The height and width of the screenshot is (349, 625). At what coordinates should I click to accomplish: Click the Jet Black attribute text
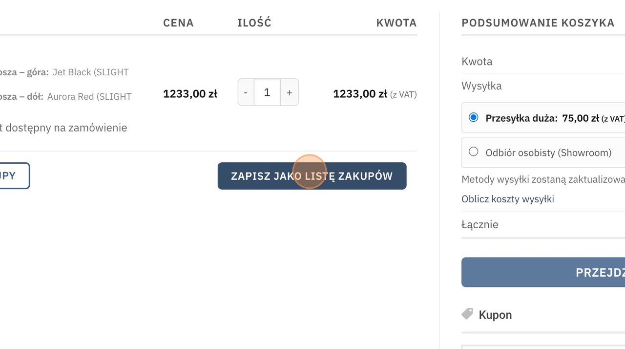point(90,72)
